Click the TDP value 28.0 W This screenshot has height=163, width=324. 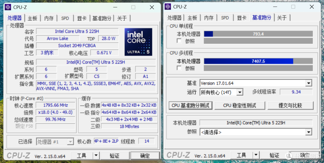(x=109, y=38)
